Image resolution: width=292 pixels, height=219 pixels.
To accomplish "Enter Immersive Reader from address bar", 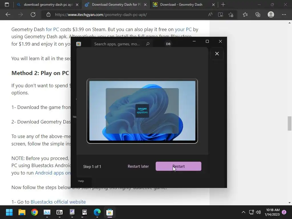I will pos(220,15).
